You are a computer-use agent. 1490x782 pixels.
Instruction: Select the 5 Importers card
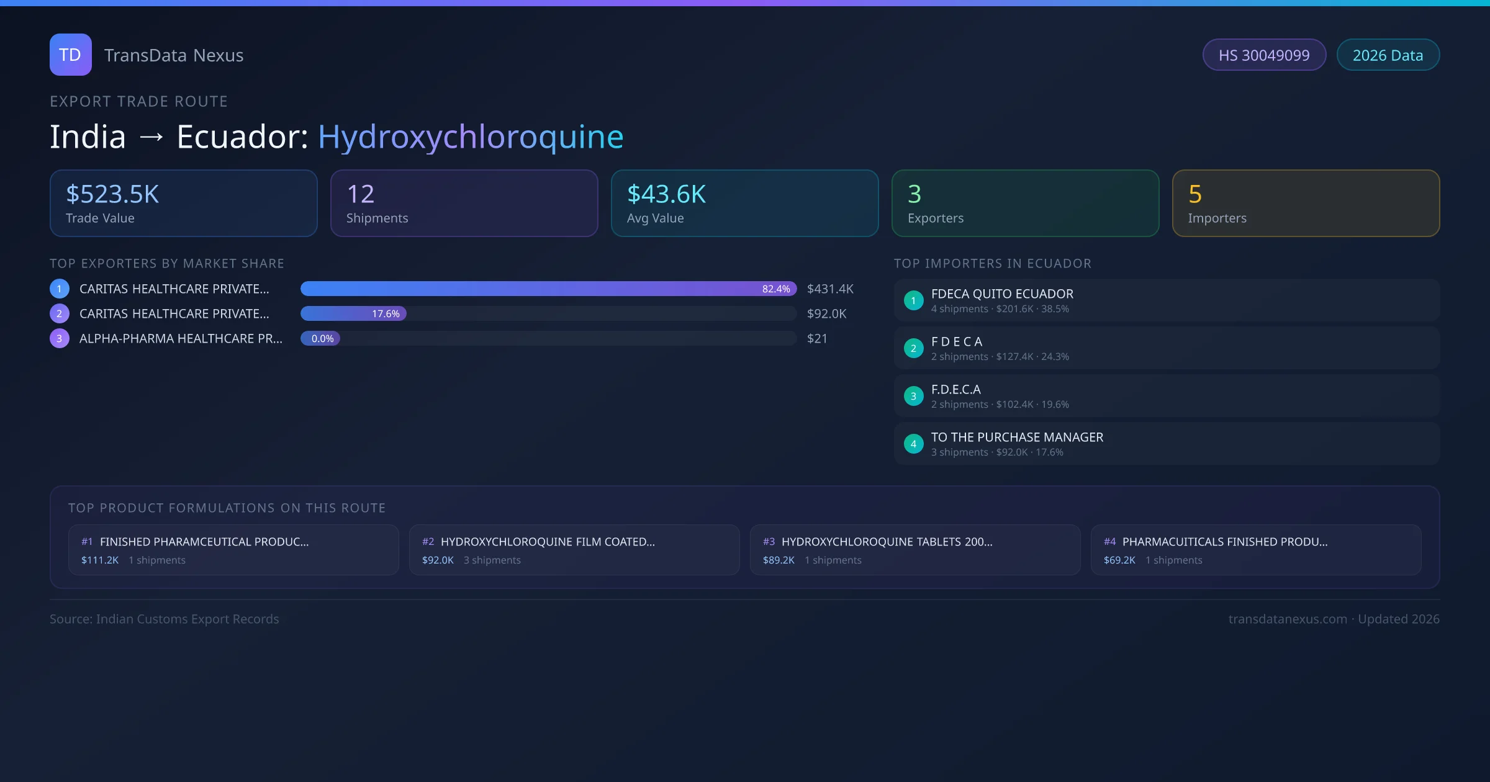tap(1306, 203)
